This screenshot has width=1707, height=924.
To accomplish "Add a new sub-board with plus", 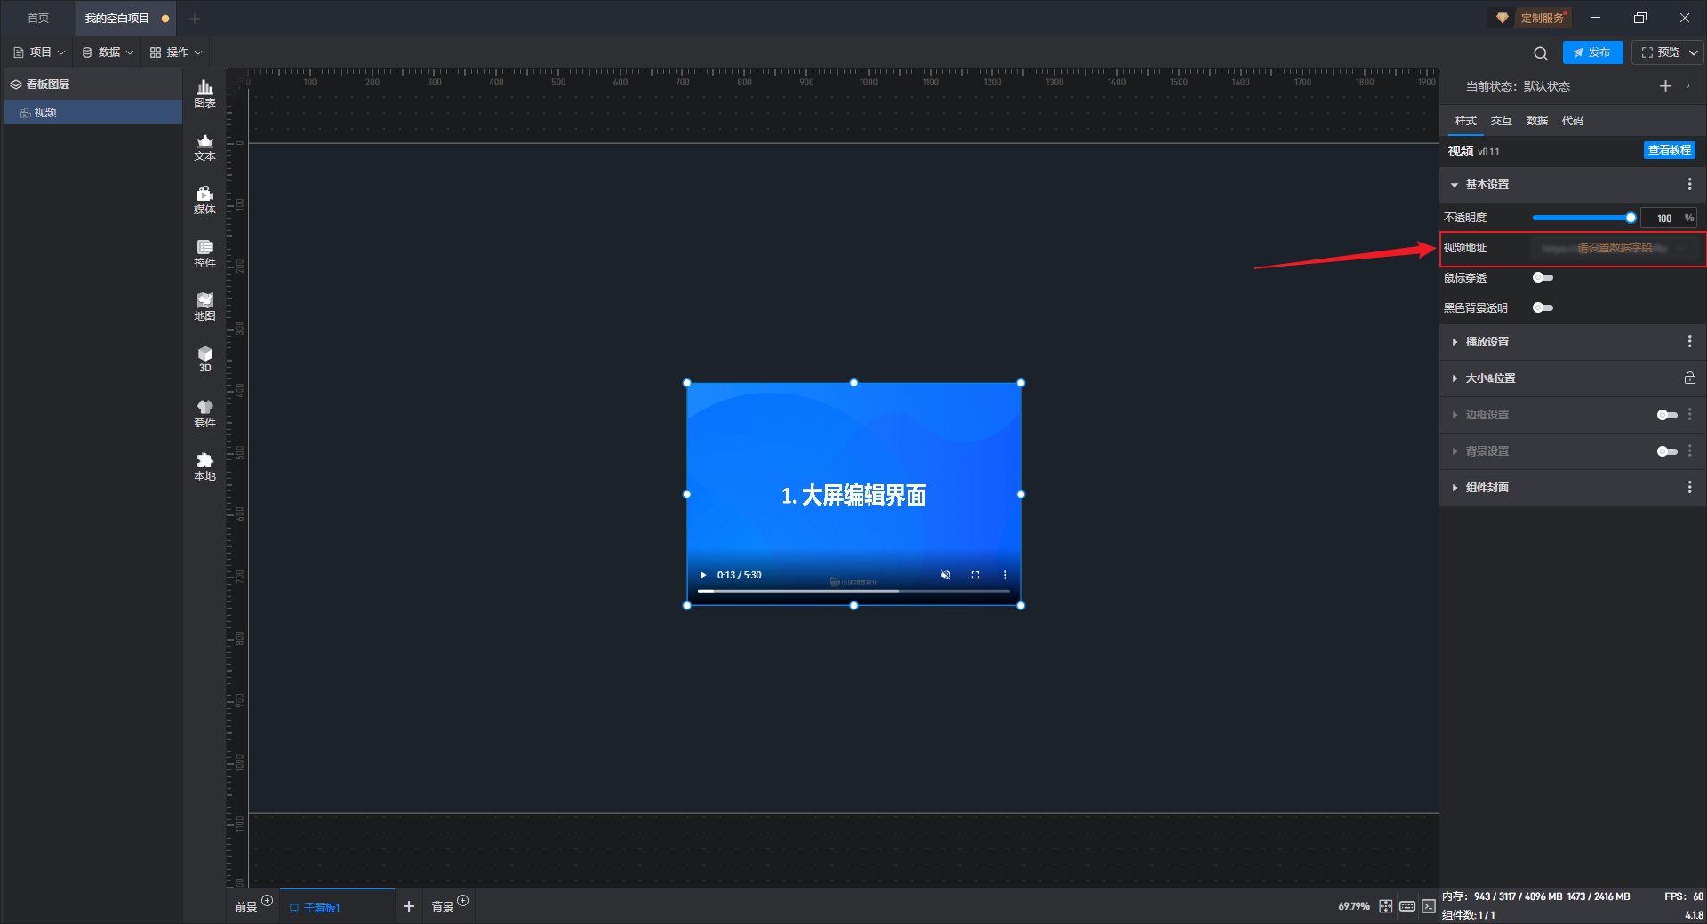I will (x=409, y=906).
